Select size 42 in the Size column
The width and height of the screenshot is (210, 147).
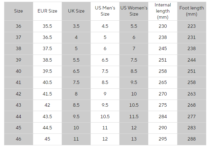19,94
